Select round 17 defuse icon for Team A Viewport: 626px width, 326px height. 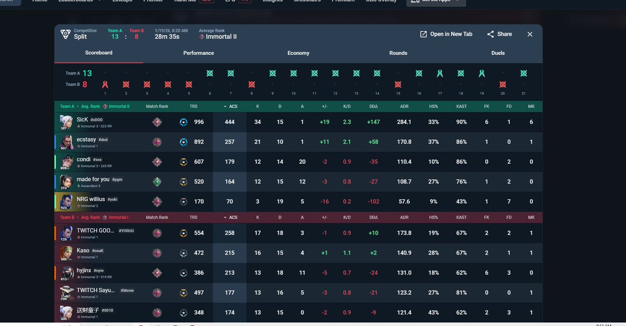pos(440,73)
